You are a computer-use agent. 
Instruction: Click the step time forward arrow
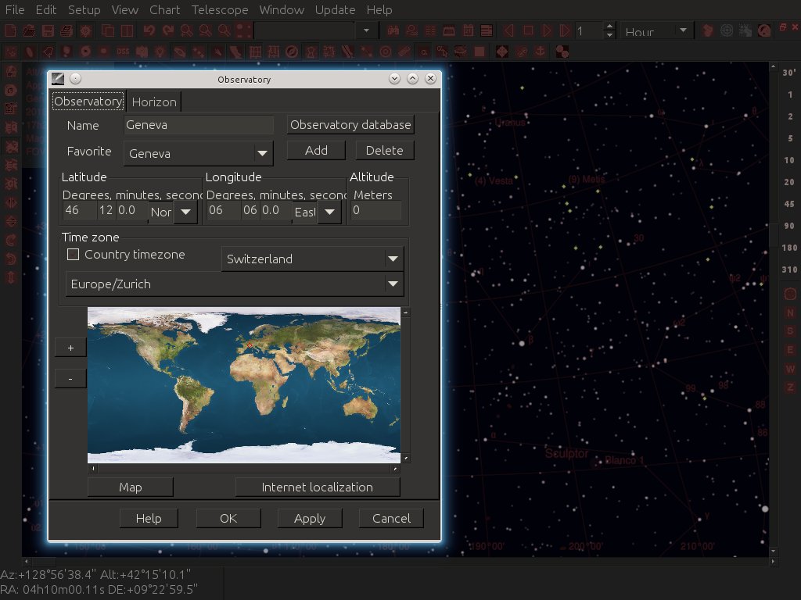[547, 30]
